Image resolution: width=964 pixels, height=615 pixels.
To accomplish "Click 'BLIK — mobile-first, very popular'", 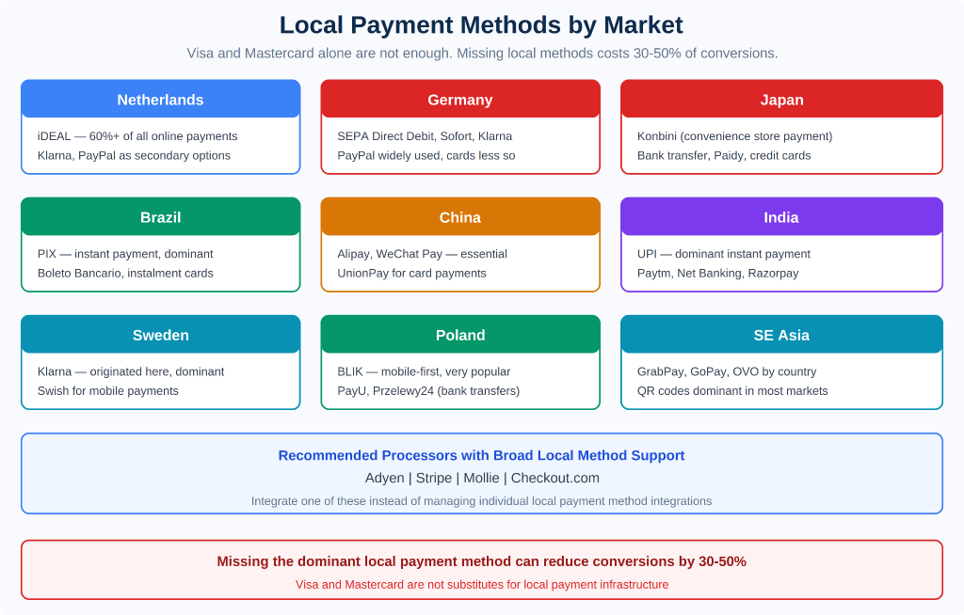I will [424, 371].
